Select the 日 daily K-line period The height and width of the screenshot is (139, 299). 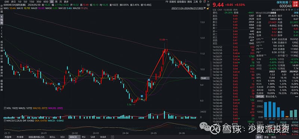[x=51, y=1]
